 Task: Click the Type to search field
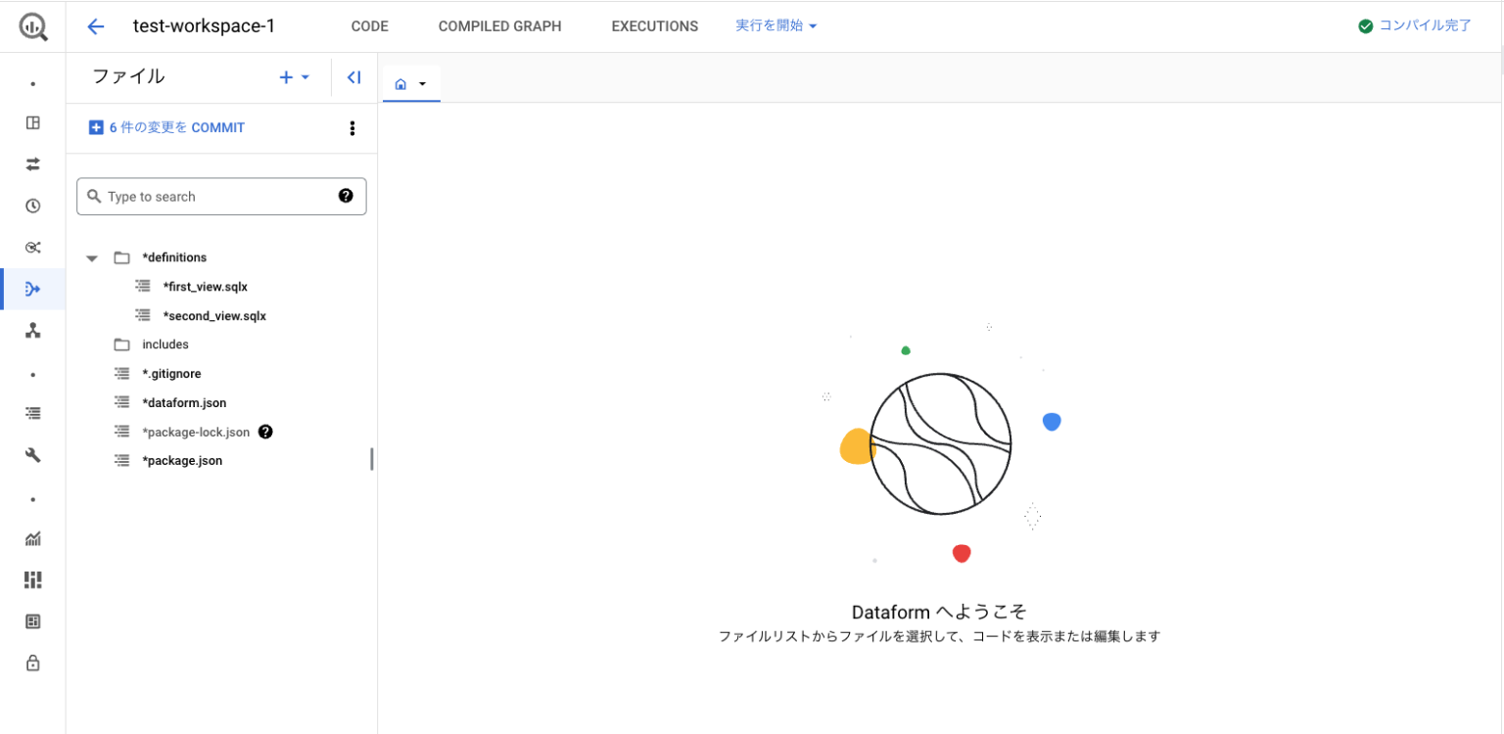pos(215,197)
